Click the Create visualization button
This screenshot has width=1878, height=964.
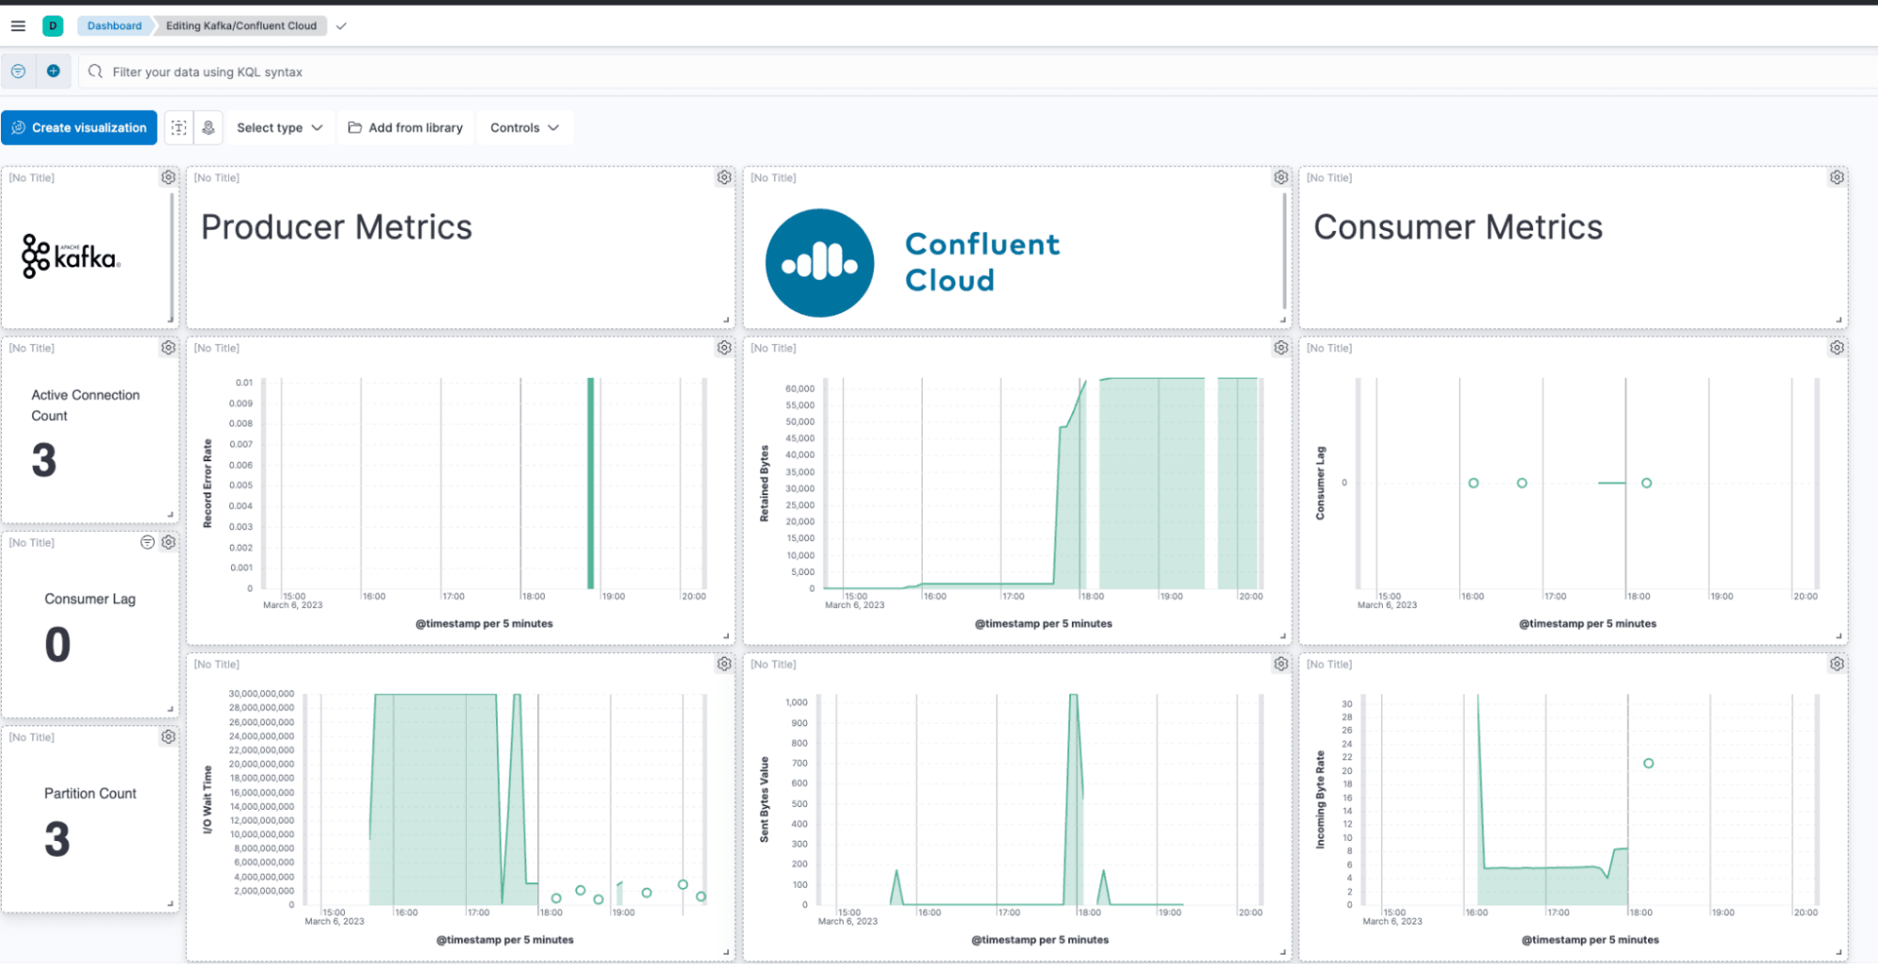[80, 128]
